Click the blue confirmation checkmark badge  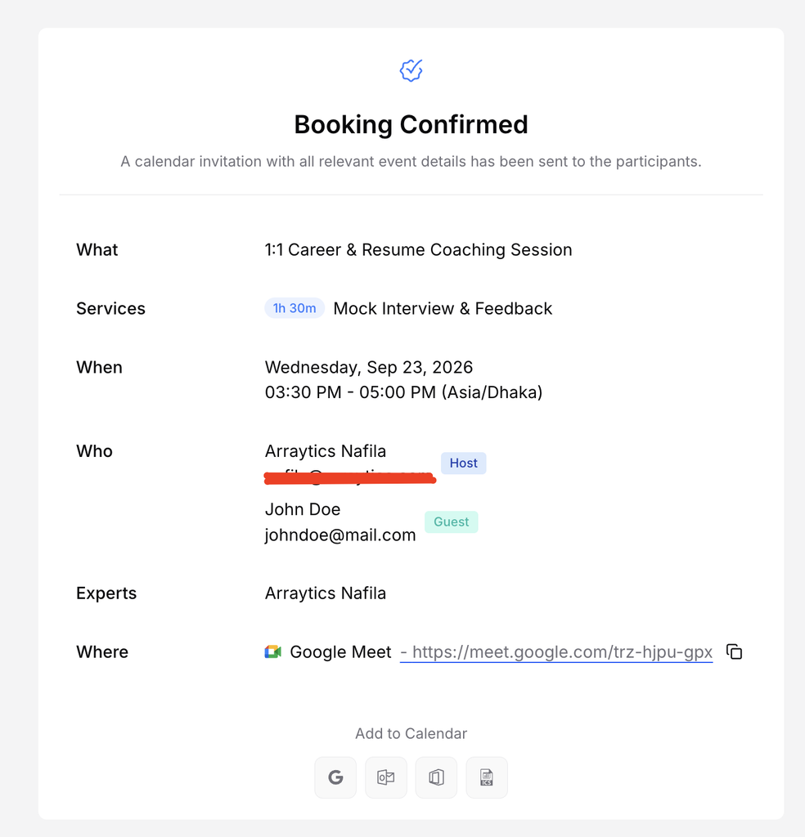tap(411, 70)
